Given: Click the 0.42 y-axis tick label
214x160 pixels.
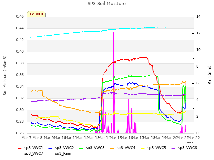Looking at the screenshot, I should coord(20,40).
